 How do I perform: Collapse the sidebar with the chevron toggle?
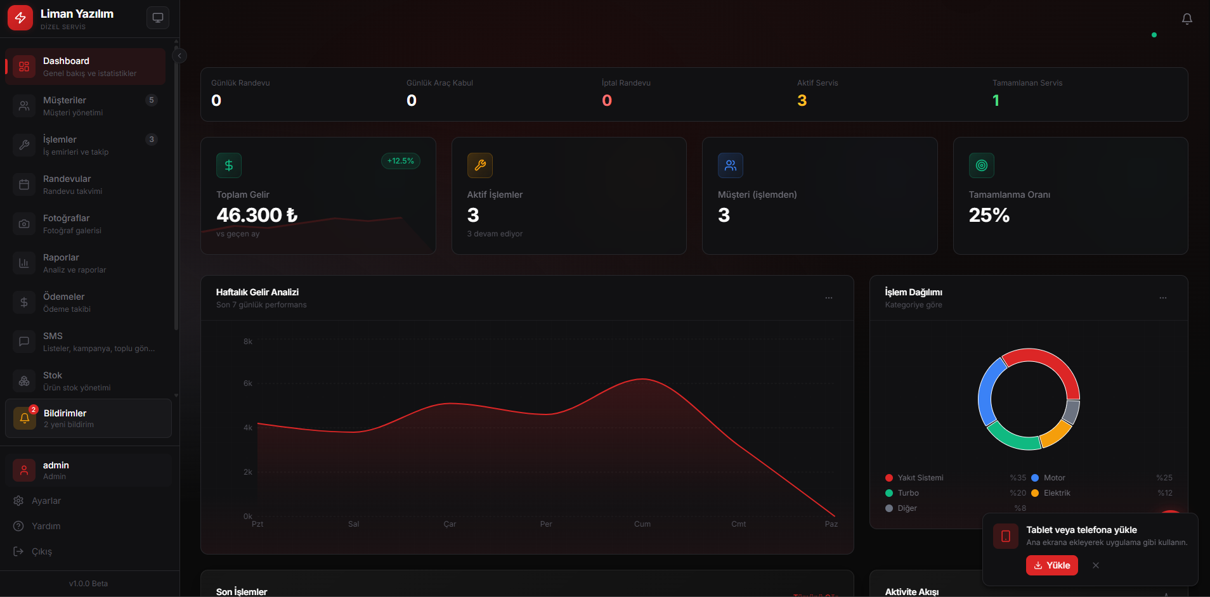point(179,56)
